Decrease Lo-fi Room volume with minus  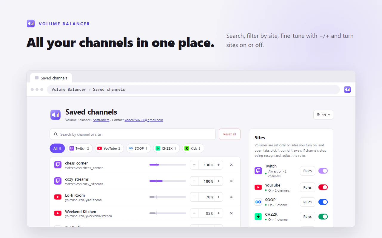[x=195, y=197]
